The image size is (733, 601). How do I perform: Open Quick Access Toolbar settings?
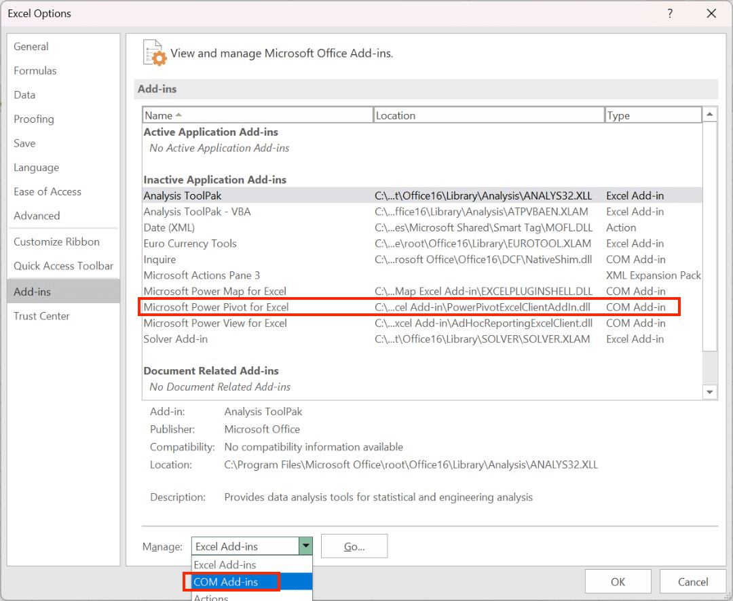(63, 266)
